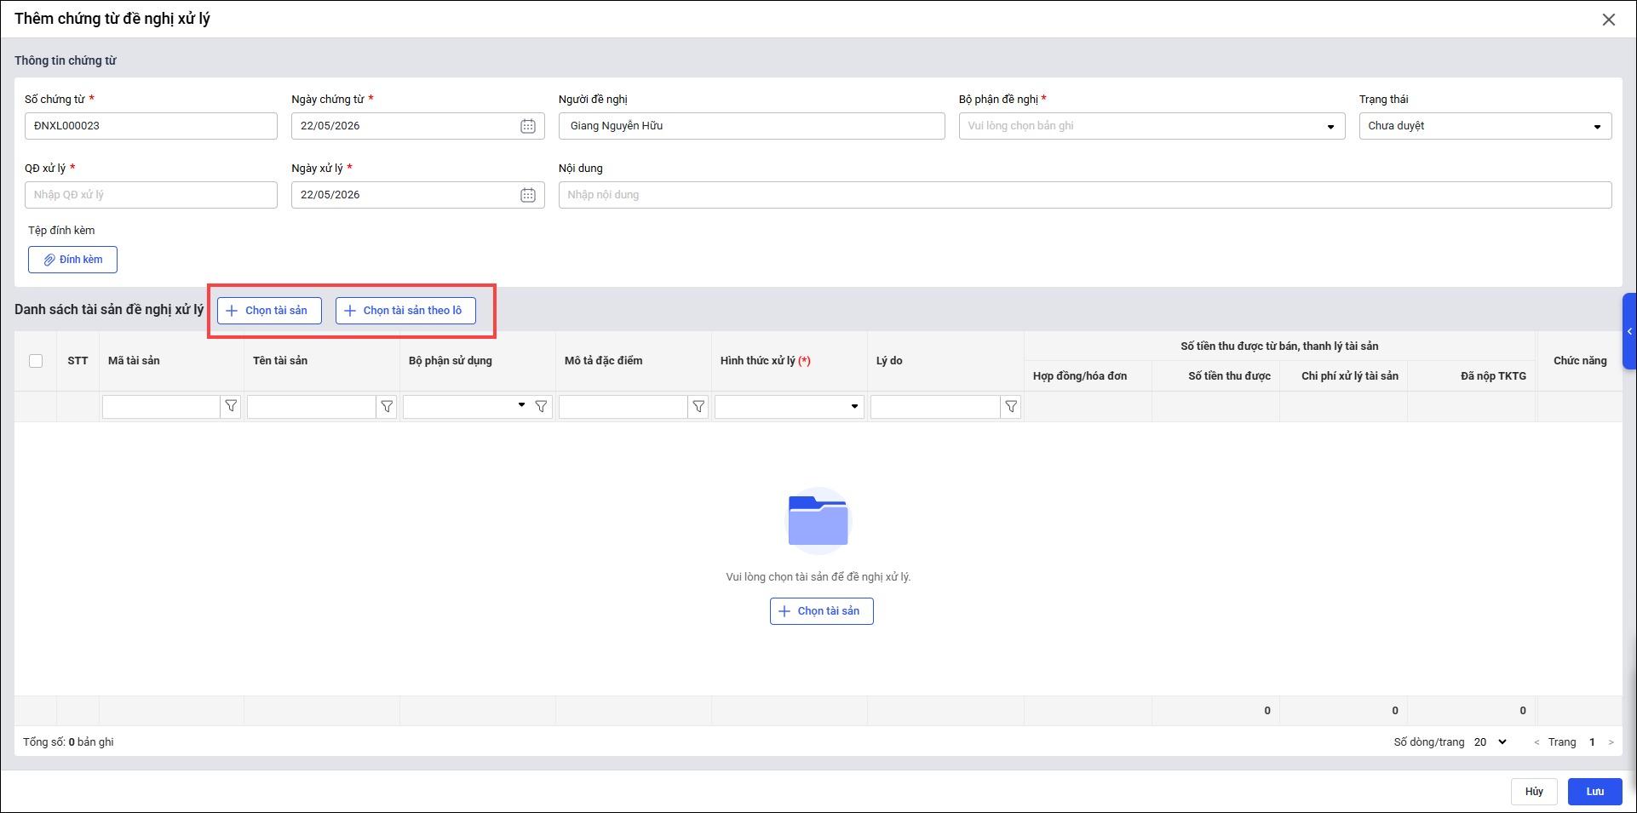Focus the QĐ xử lý input field

coord(151,195)
